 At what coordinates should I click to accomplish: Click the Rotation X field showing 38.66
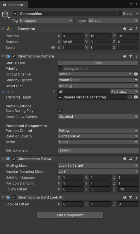coord(73,42)
